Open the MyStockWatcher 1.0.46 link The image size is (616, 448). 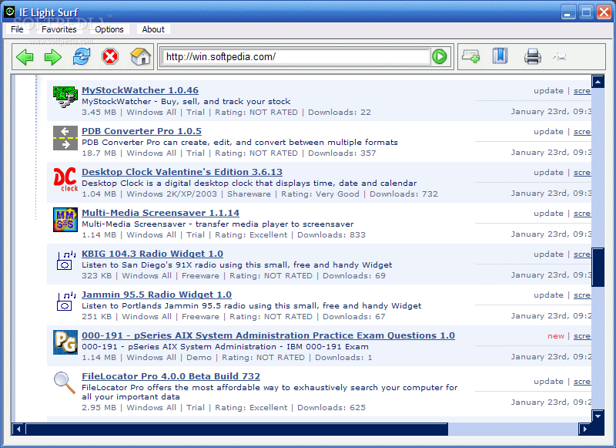(140, 90)
